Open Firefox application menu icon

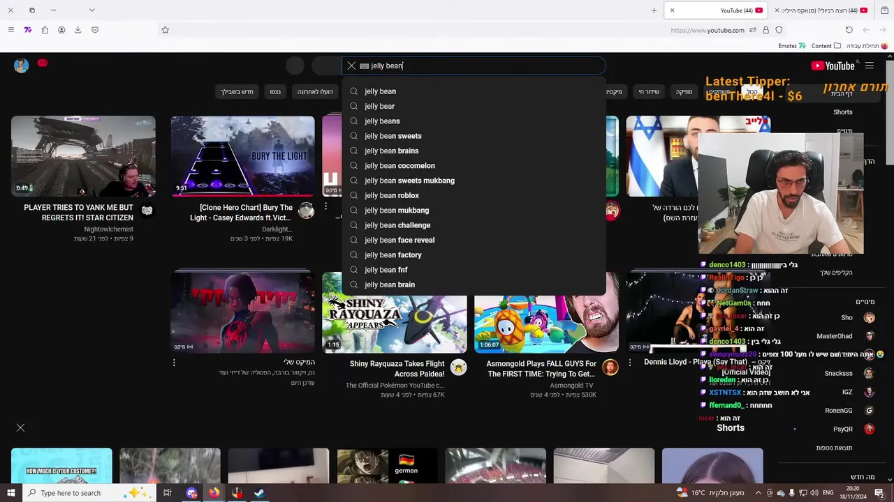10,30
